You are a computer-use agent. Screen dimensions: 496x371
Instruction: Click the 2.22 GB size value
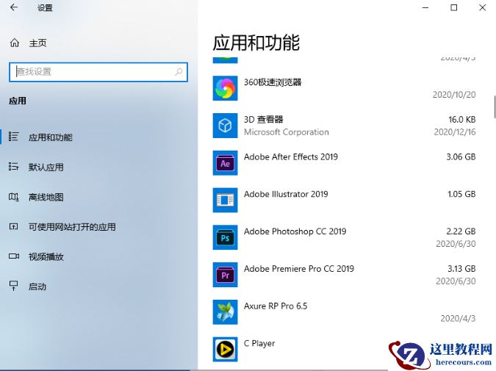(461, 231)
